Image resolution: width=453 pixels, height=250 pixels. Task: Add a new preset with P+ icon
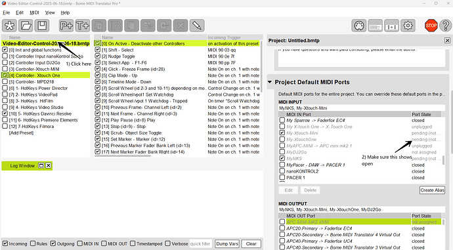click(x=66, y=26)
